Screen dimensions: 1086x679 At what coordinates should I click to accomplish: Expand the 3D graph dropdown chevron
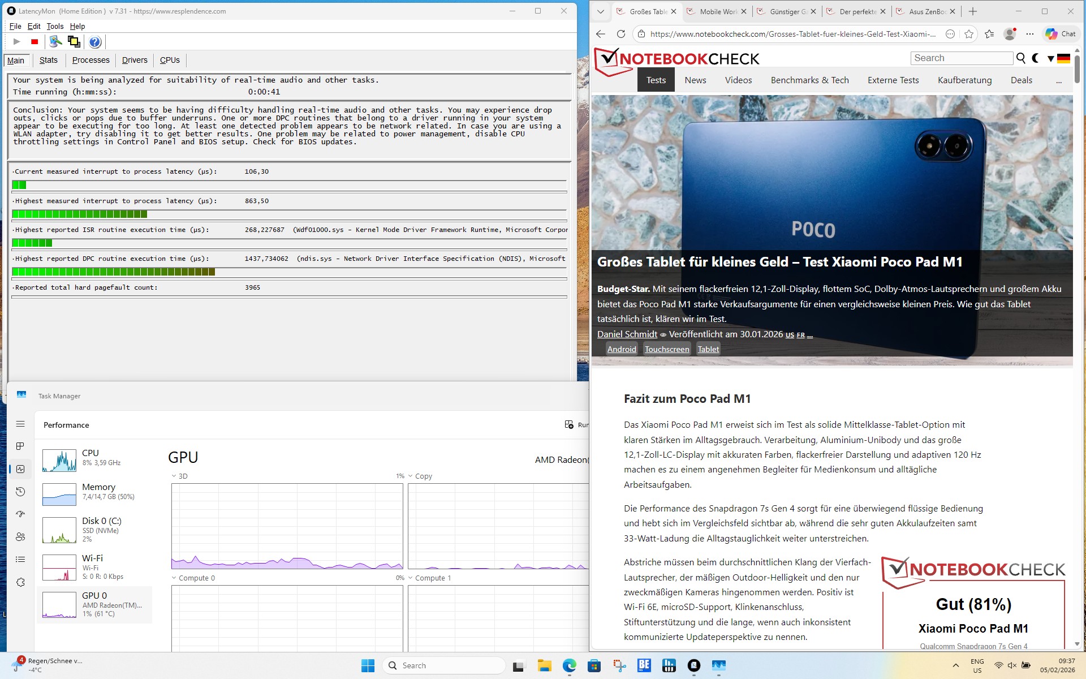click(x=174, y=476)
